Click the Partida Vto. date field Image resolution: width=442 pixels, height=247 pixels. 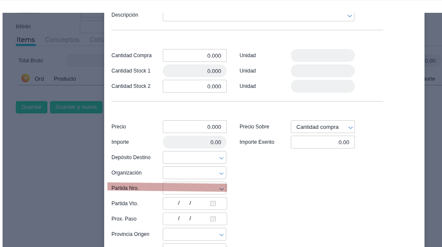[186, 203]
